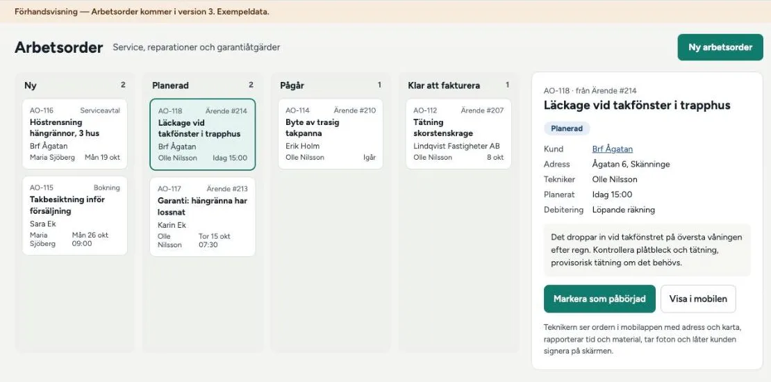Click Ärende #207 on card AO-112

[x=482, y=110]
